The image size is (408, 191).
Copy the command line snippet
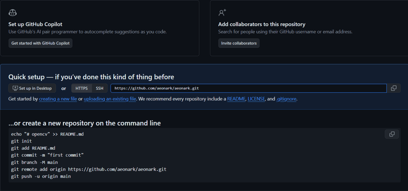point(392,134)
